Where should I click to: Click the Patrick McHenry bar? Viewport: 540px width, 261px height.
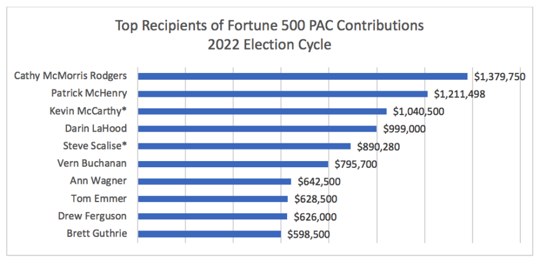(x=283, y=94)
